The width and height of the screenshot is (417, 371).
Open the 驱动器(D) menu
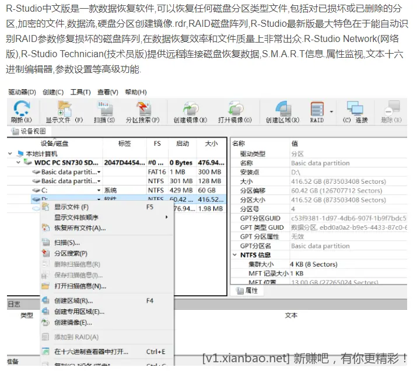22,92
